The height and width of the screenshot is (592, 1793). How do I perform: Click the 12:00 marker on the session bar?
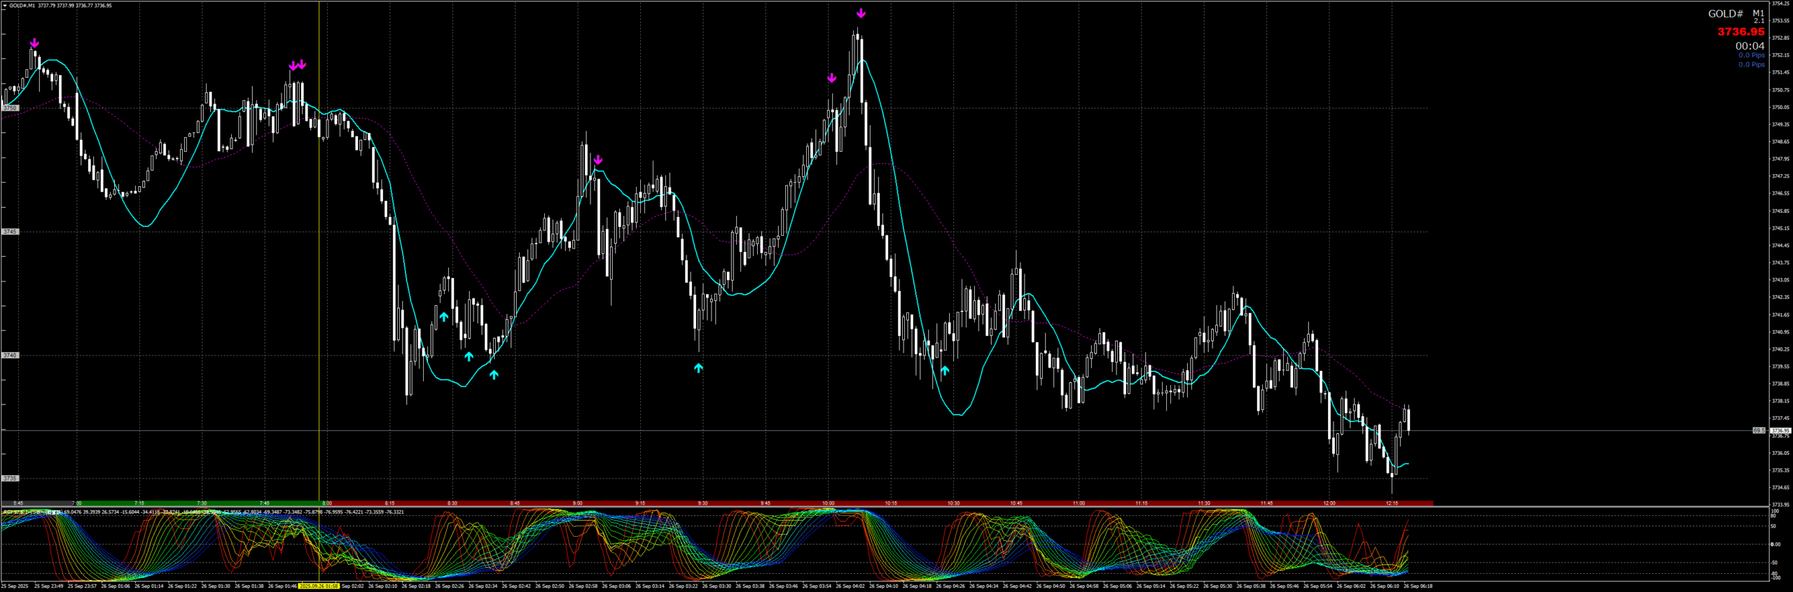point(1329,503)
